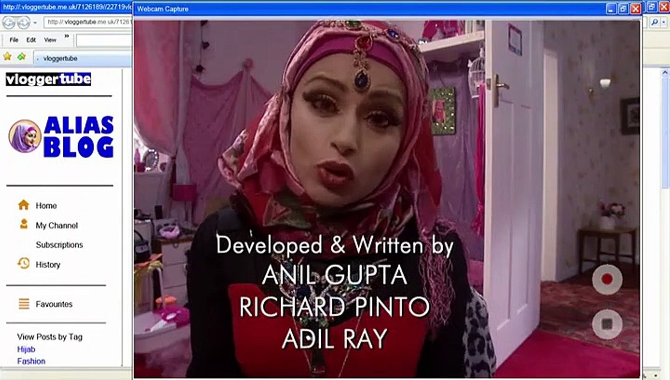Viewport: 670px width, 380px height.
Task: Open the Edit menu
Action: tap(31, 40)
